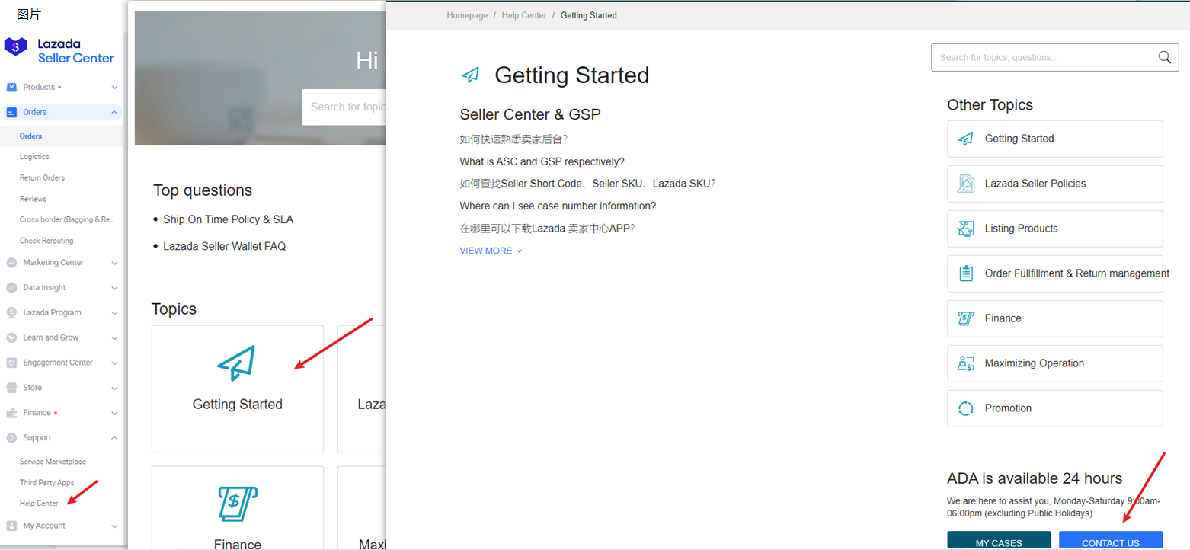Open the Getting Started topic card
1190x550 pixels.
[238, 389]
